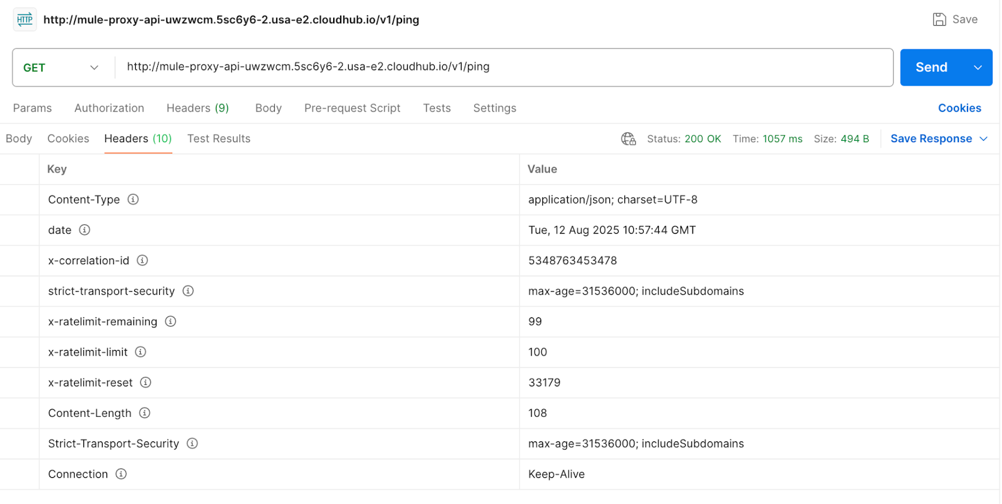Select the response Body tab
This screenshot has width=1002, height=504.
18,138
